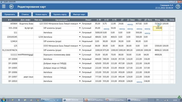
Task: Click неогр. ГАЗ cell in DF-10010 row
Action: pyautogui.click(x=140, y=82)
